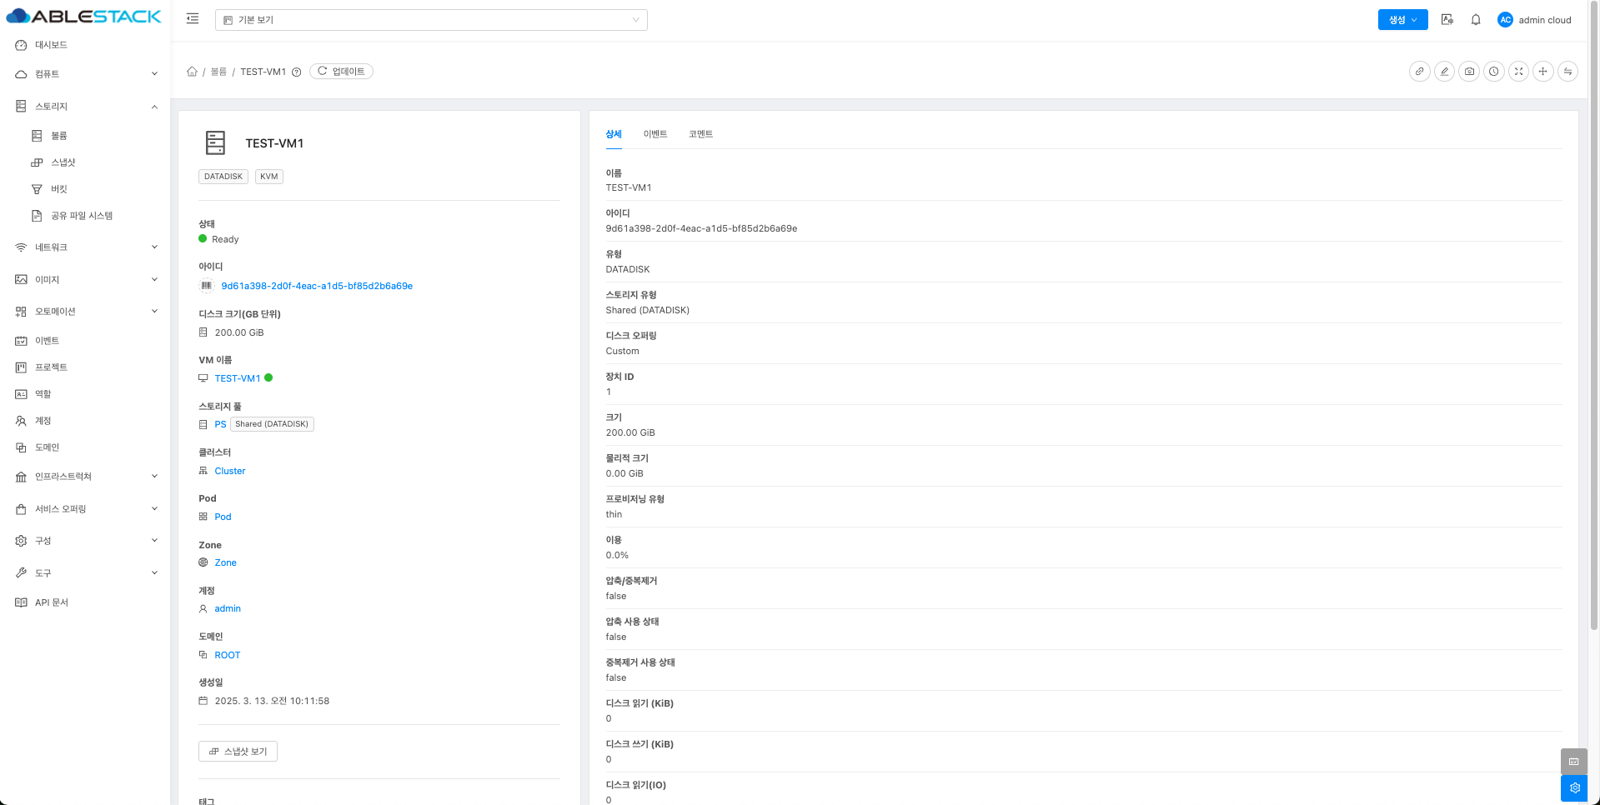
Task: Expand the 컴퓨트 sidebar menu
Action: [x=85, y=74]
